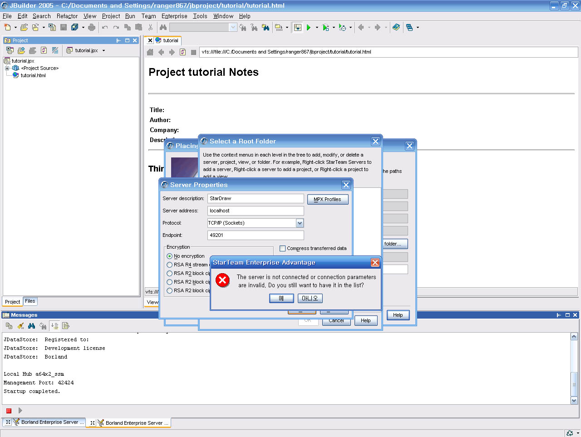This screenshot has height=437, width=581.
Task: Open the Refactor menu
Action: pos(67,16)
